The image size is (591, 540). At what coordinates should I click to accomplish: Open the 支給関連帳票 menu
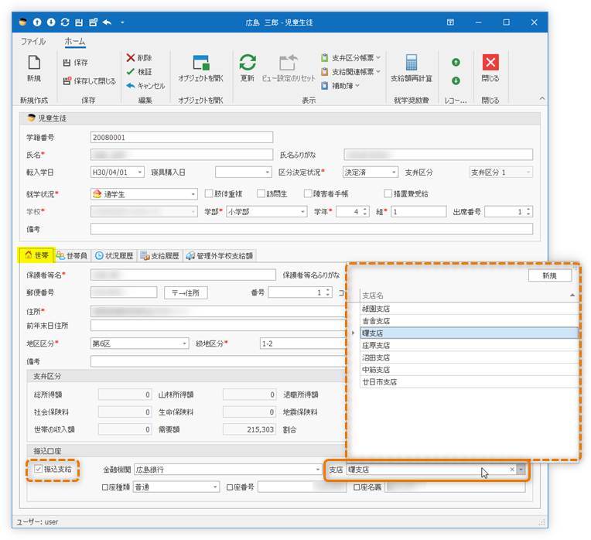pos(350,72)
